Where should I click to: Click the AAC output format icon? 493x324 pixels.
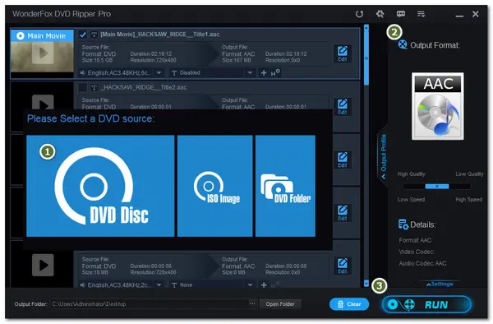[438, 106]
